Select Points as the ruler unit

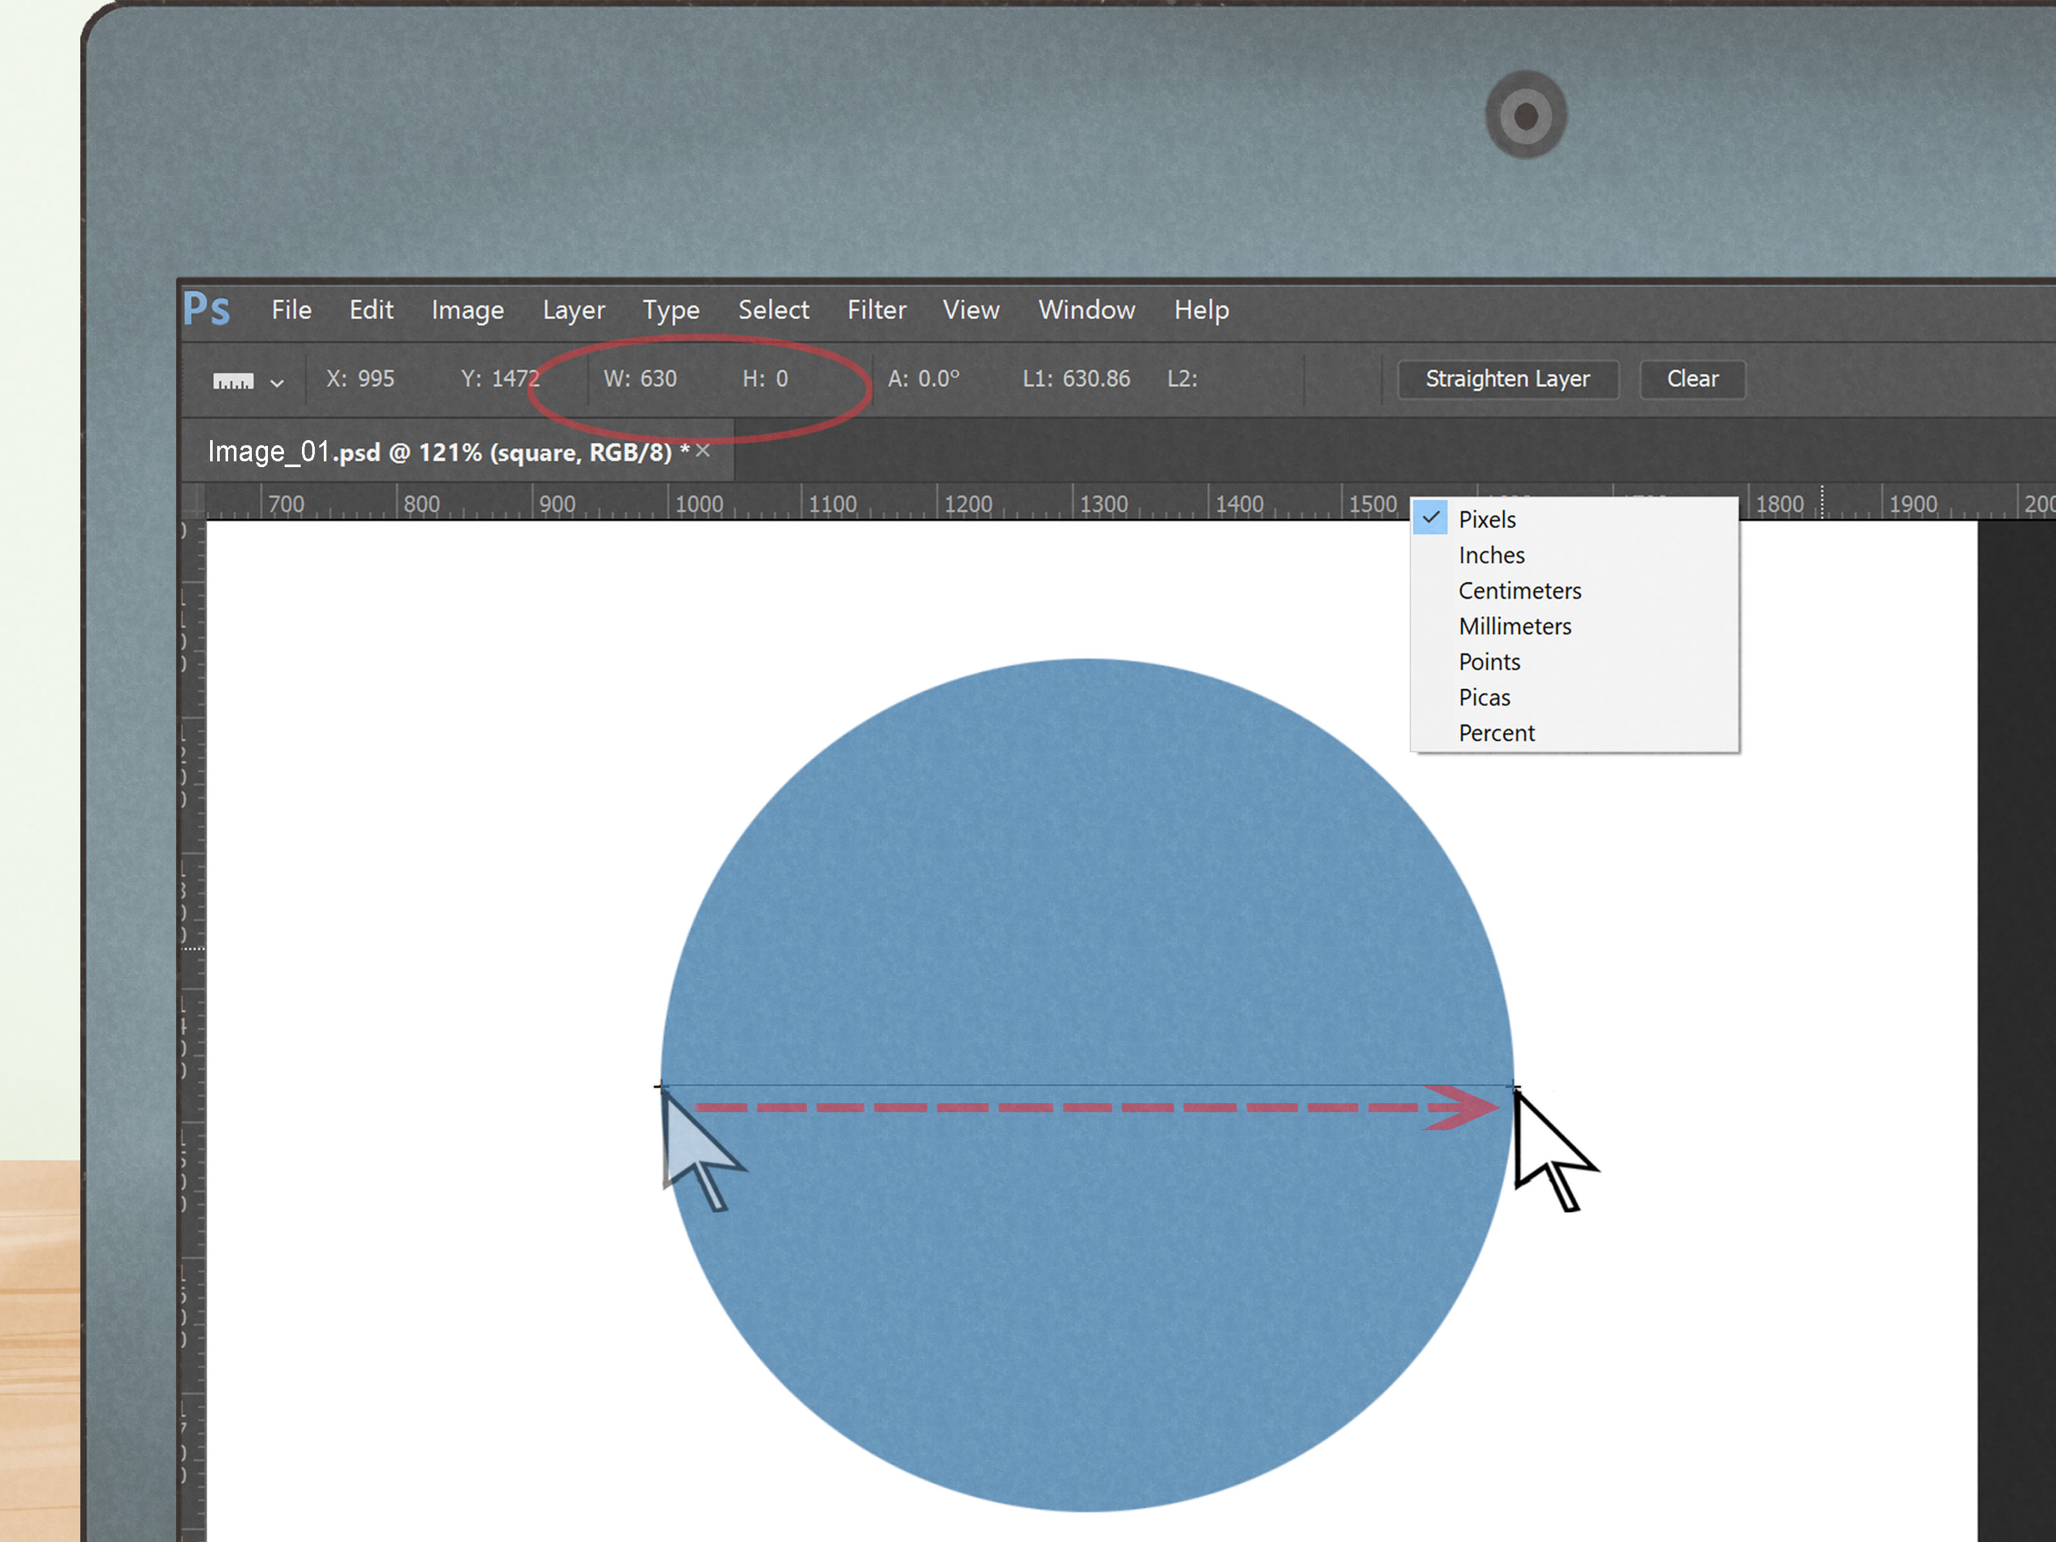(1489, 661)
